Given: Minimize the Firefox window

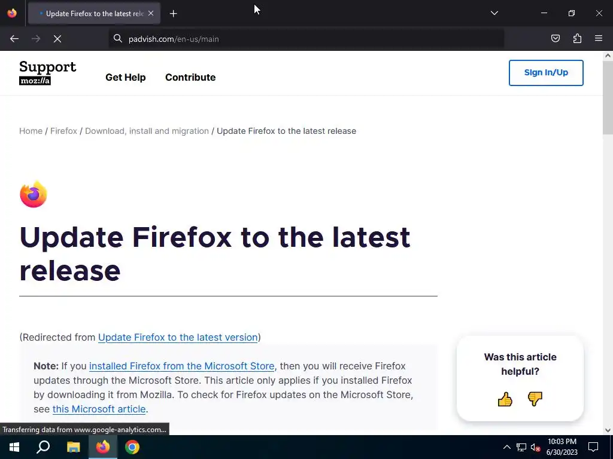Looking at the screenshot, I should tap(544, 13).
